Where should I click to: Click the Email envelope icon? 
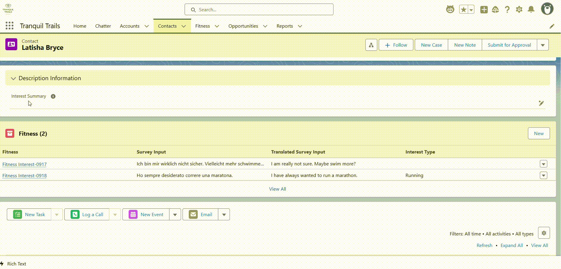tap(193, 214)
